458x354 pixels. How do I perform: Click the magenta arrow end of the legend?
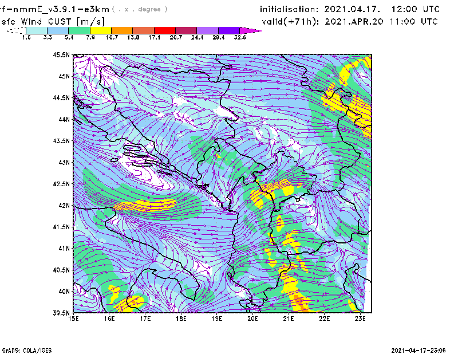(x=250, y=30)
